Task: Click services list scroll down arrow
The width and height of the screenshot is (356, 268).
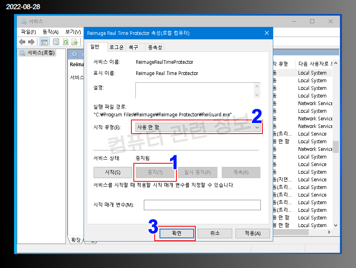Action: click(336, 225)
